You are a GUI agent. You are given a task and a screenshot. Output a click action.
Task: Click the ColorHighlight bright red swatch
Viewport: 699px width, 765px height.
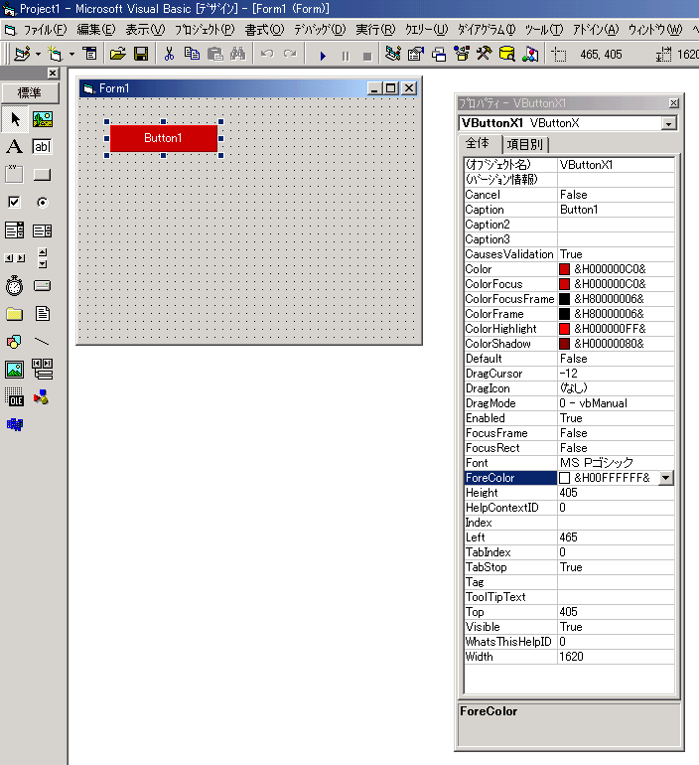[565, 329]
